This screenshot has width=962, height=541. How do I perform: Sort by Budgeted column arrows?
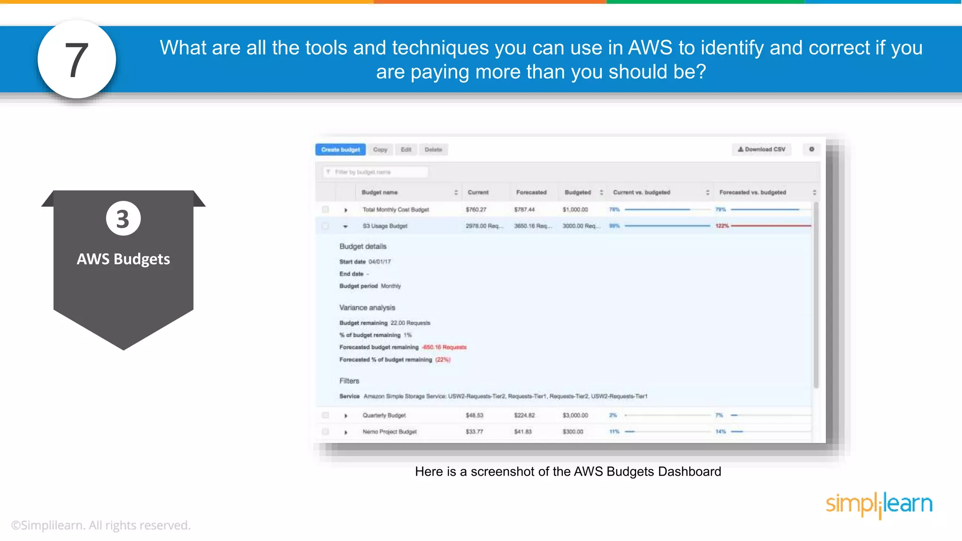pos(601,193)
